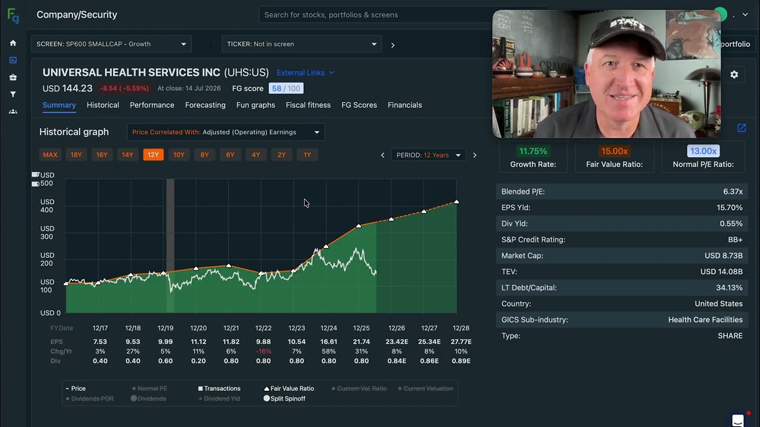This screenshot has width=760, height=427.
Task: Switch to the Historical tab
Action: [x=103, y=105]
